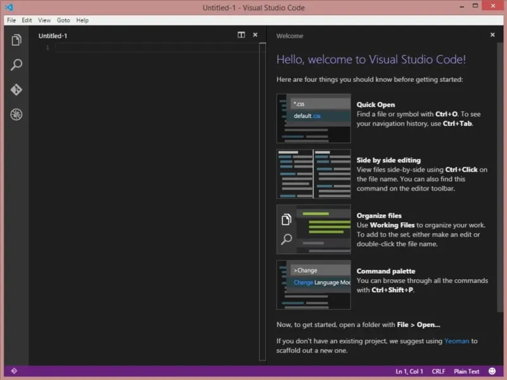
Task: Click line 1 in the editor text area
Action: click(157, 48)
